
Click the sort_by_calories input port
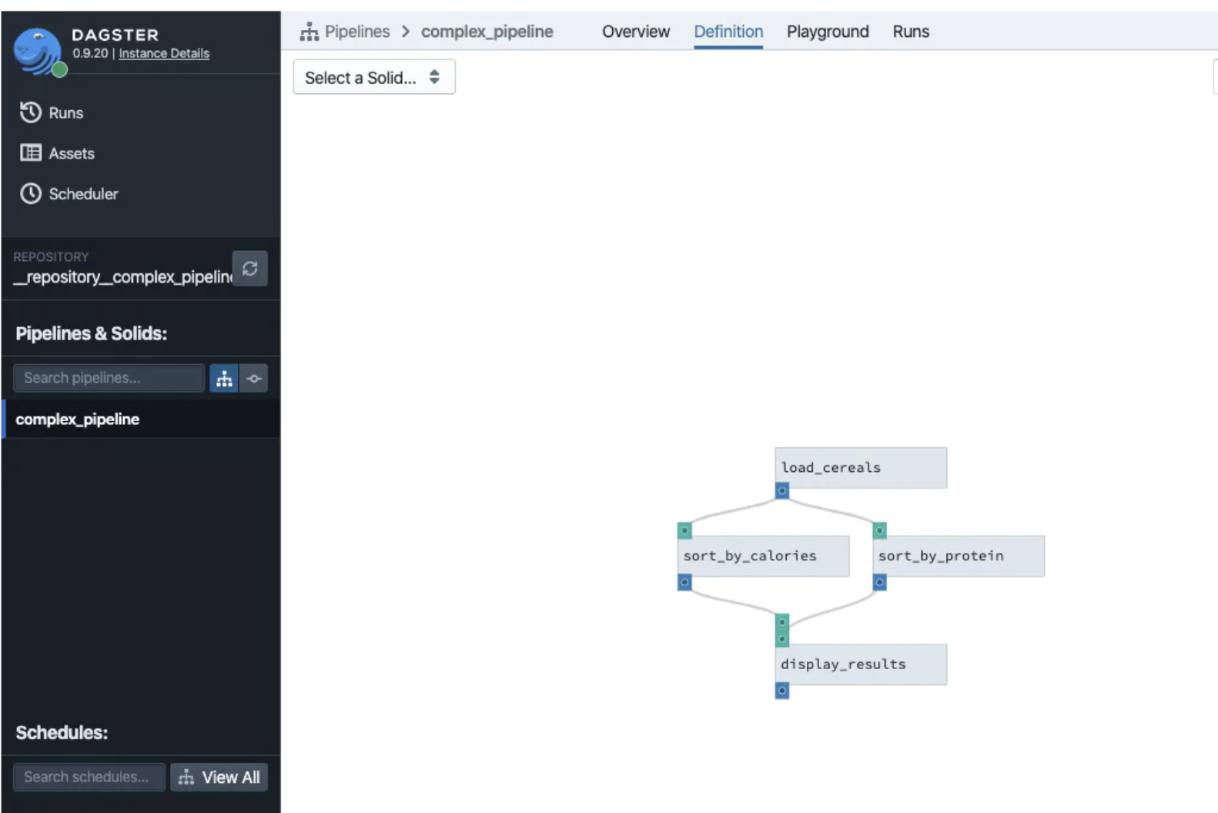[x=684, y=530]
